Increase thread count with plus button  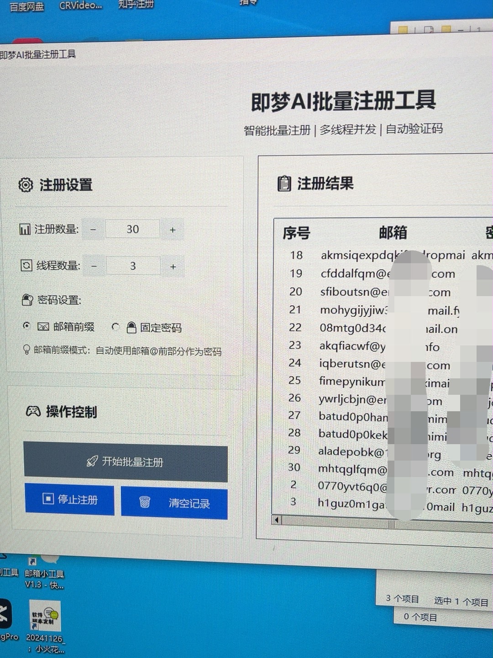coord(173,266)
